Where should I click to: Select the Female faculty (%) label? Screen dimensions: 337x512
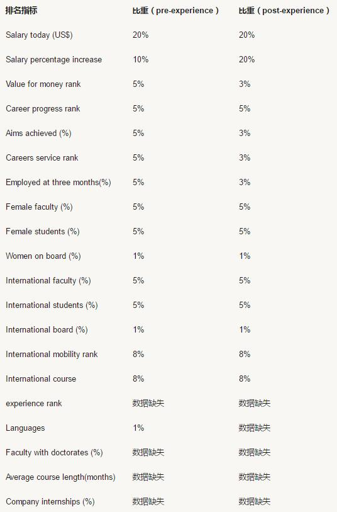(x=39, y=207)
